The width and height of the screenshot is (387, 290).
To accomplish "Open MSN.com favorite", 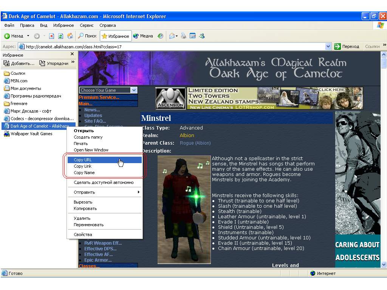I will (x=16, y=81).
